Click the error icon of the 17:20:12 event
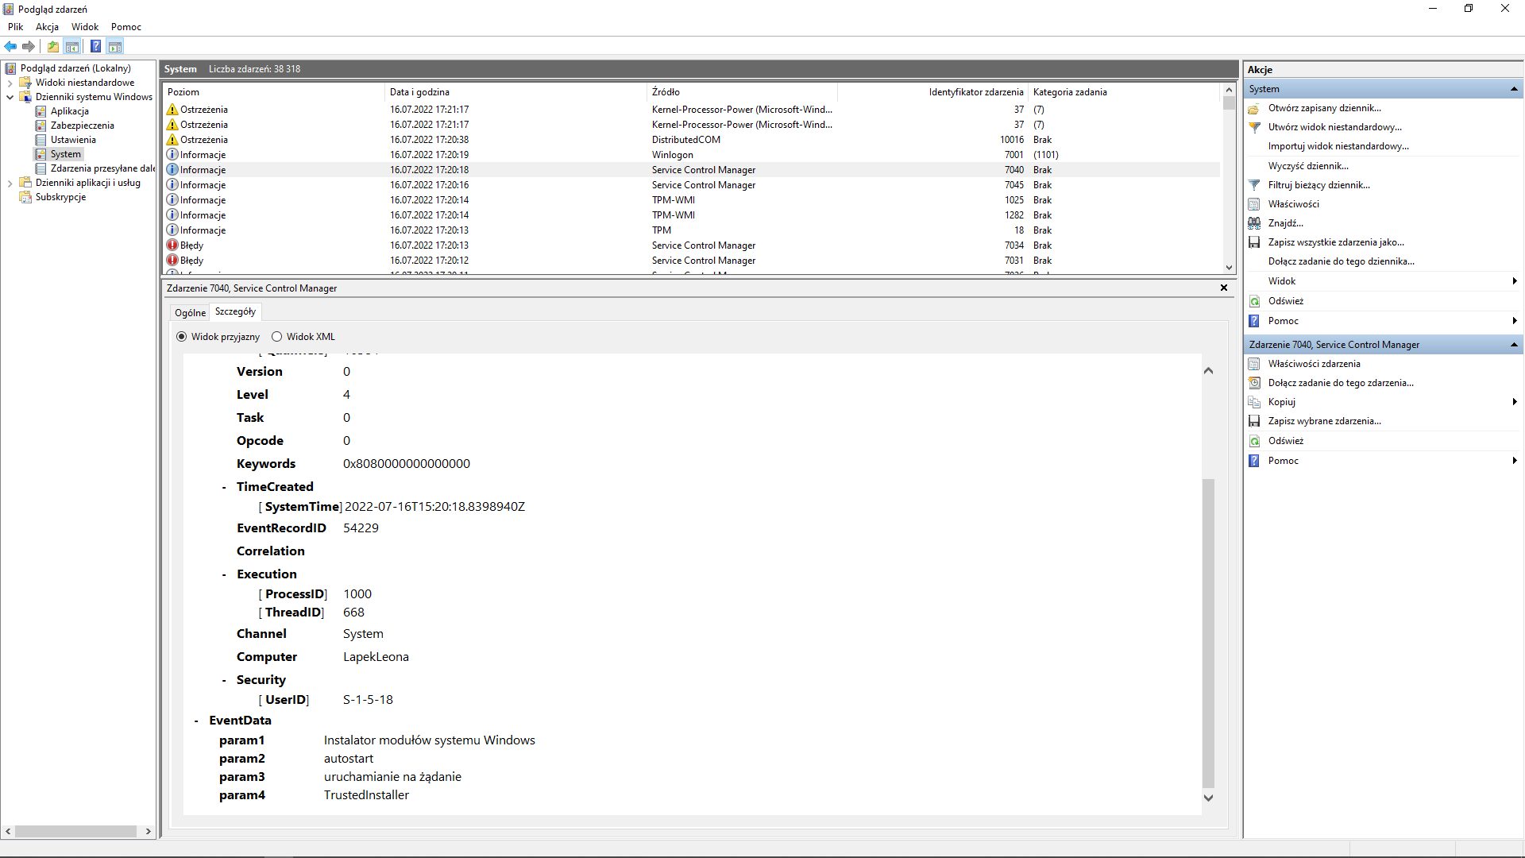Viewport: 1525px width, 858px height. tap(172, 261)
